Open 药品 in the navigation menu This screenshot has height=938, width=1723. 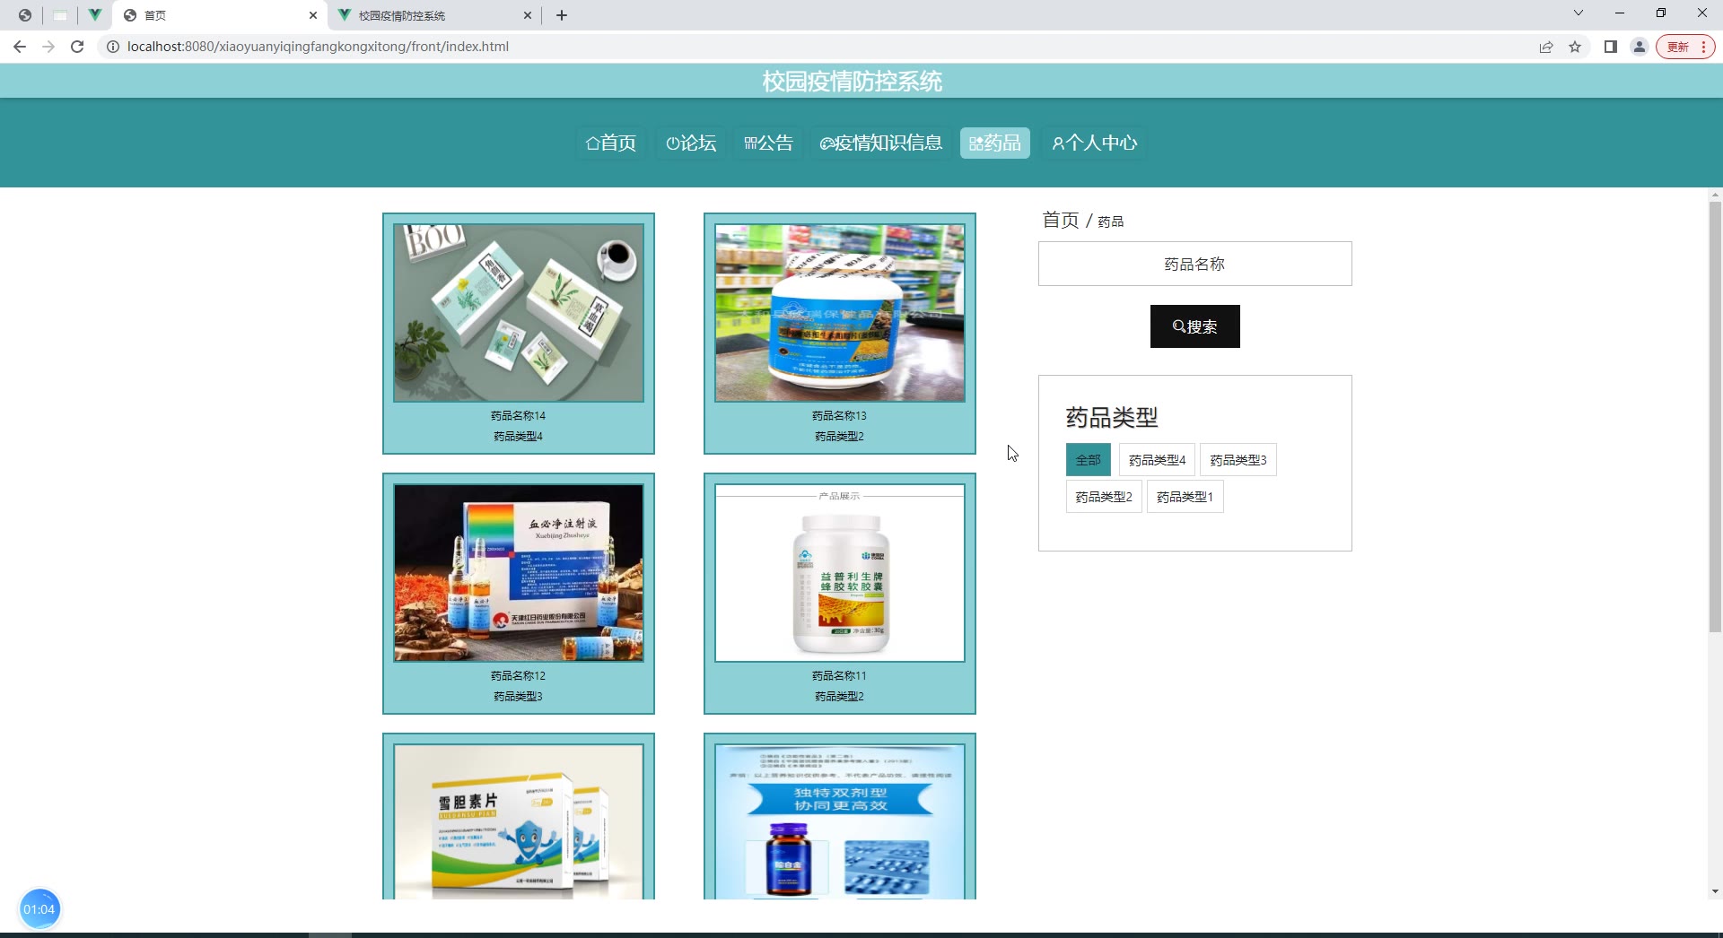995,143
